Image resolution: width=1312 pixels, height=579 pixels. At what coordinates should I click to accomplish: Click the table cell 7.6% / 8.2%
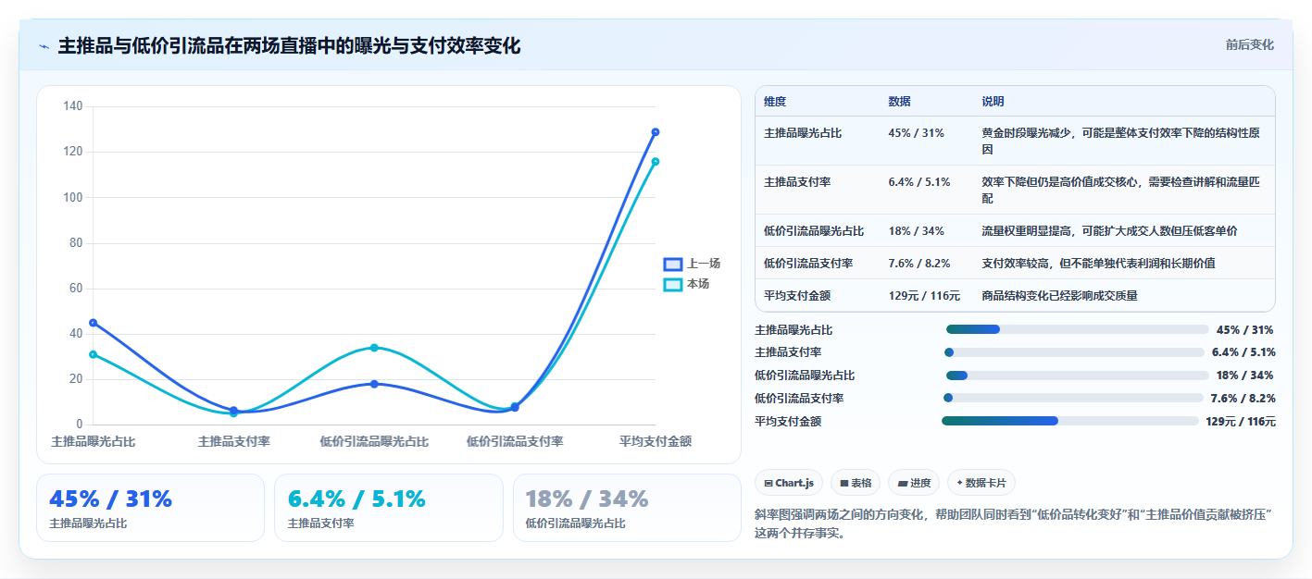click(919, 264)
